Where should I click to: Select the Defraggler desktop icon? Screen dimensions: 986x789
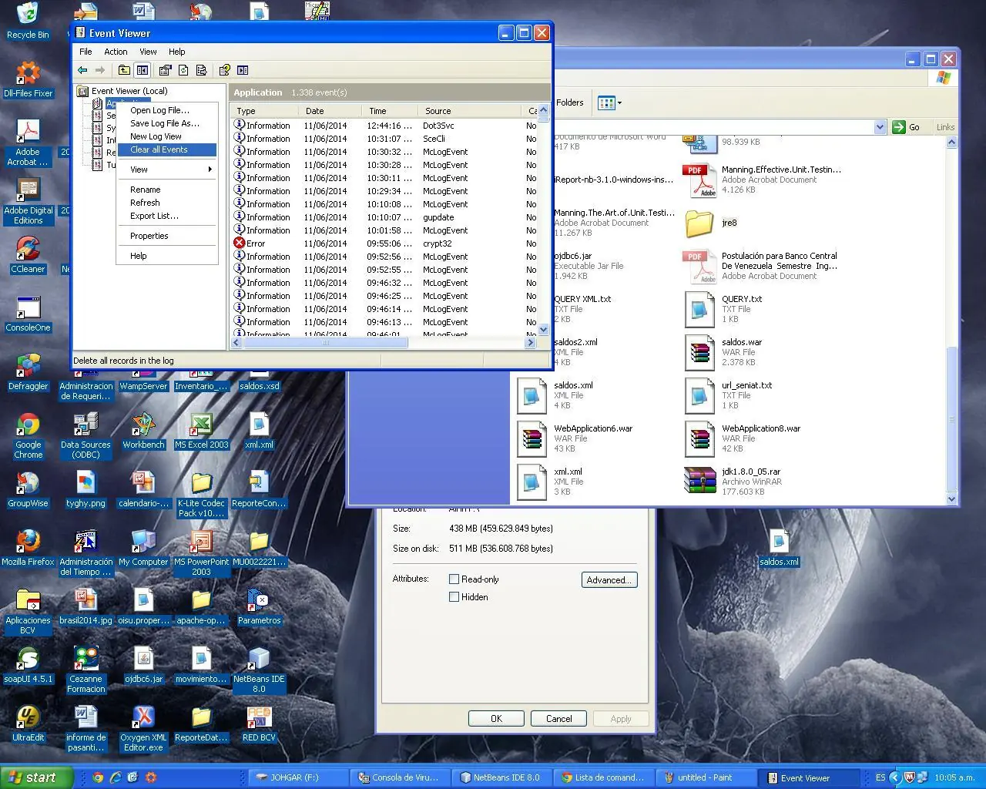28,371
